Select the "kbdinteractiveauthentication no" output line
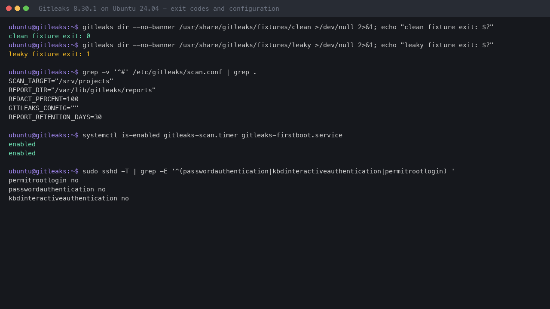Image resolution: width=550 pixels, height=309 pixels. pyautogui.click(x=69, y=198)
